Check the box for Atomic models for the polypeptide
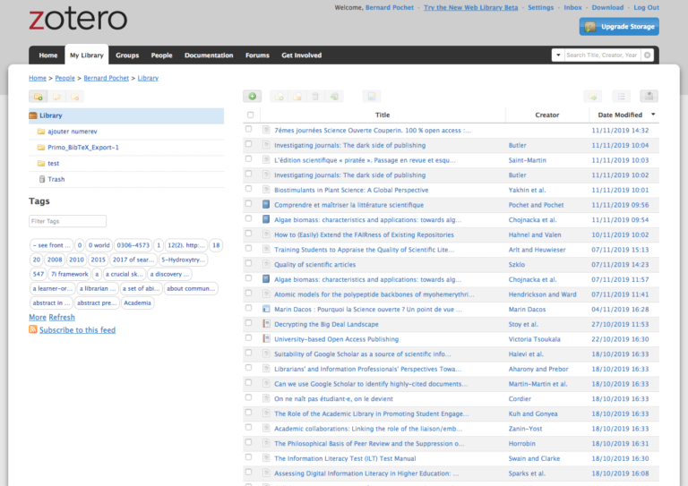The height and width of the screenshot is (486, 688). point(249,293)
